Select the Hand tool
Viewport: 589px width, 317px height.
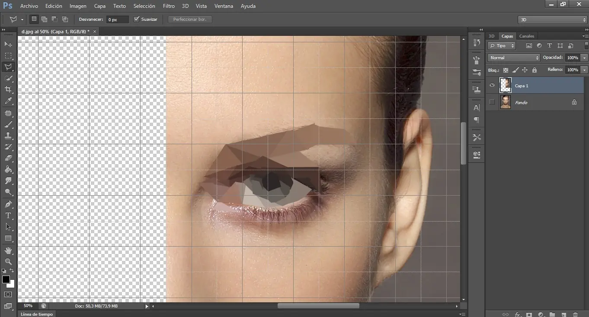(8, 250)
